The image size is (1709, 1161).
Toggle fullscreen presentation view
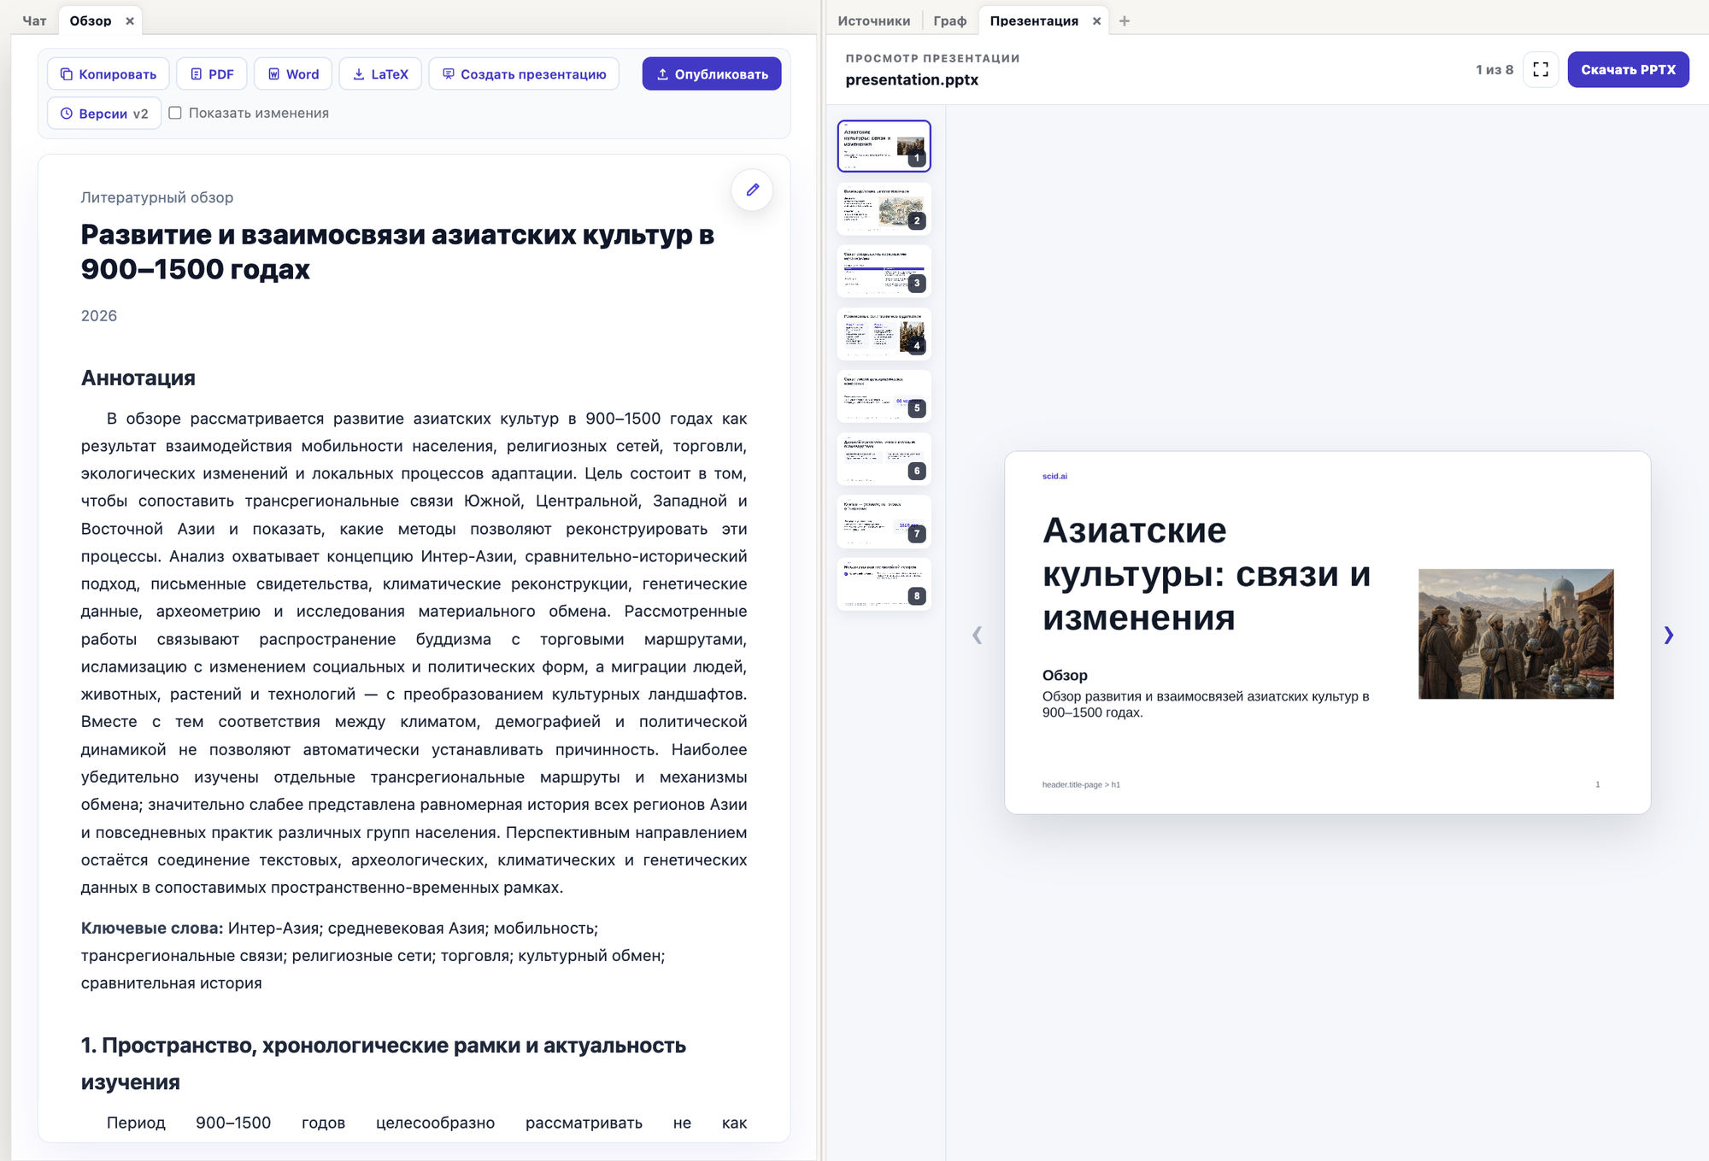[x=1541, y=70]
